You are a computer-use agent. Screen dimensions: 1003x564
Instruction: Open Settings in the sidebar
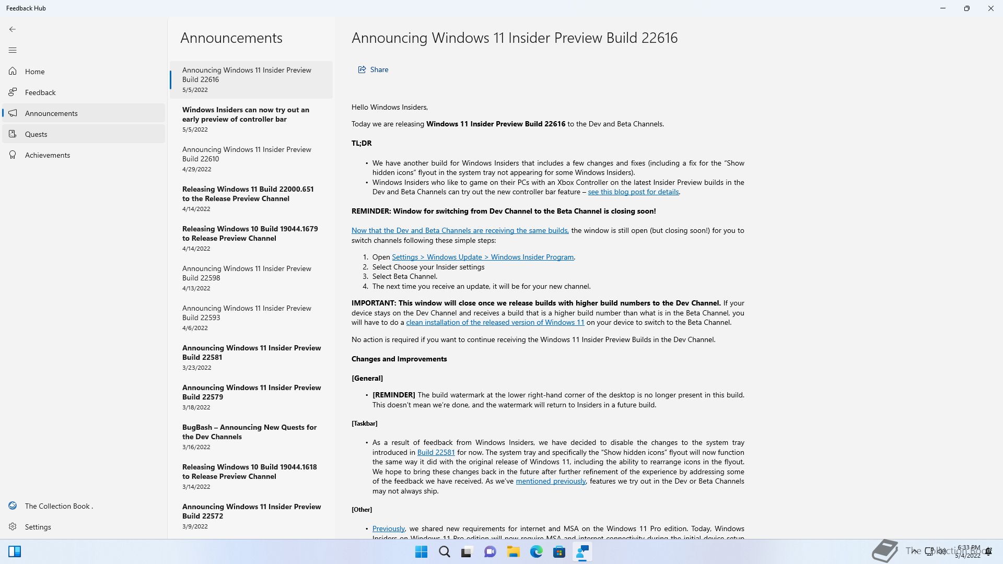pos(84,527)
